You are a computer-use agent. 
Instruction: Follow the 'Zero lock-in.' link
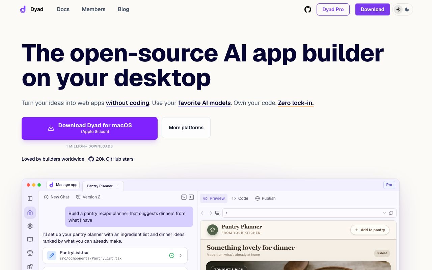[296, 103]
